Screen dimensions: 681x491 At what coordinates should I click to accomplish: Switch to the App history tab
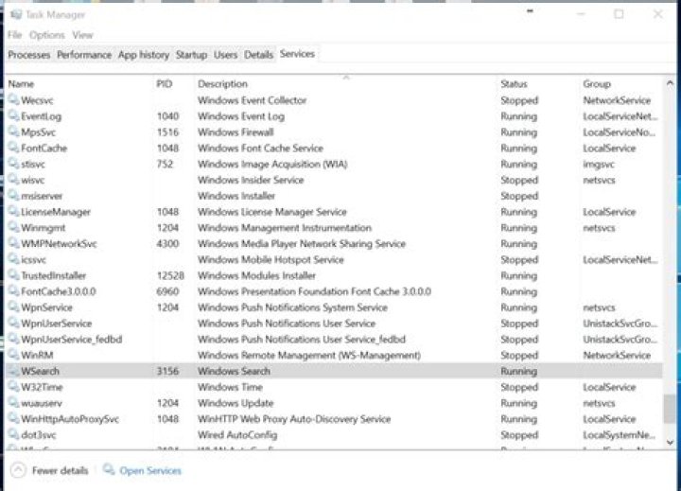(x=144, y=55)
